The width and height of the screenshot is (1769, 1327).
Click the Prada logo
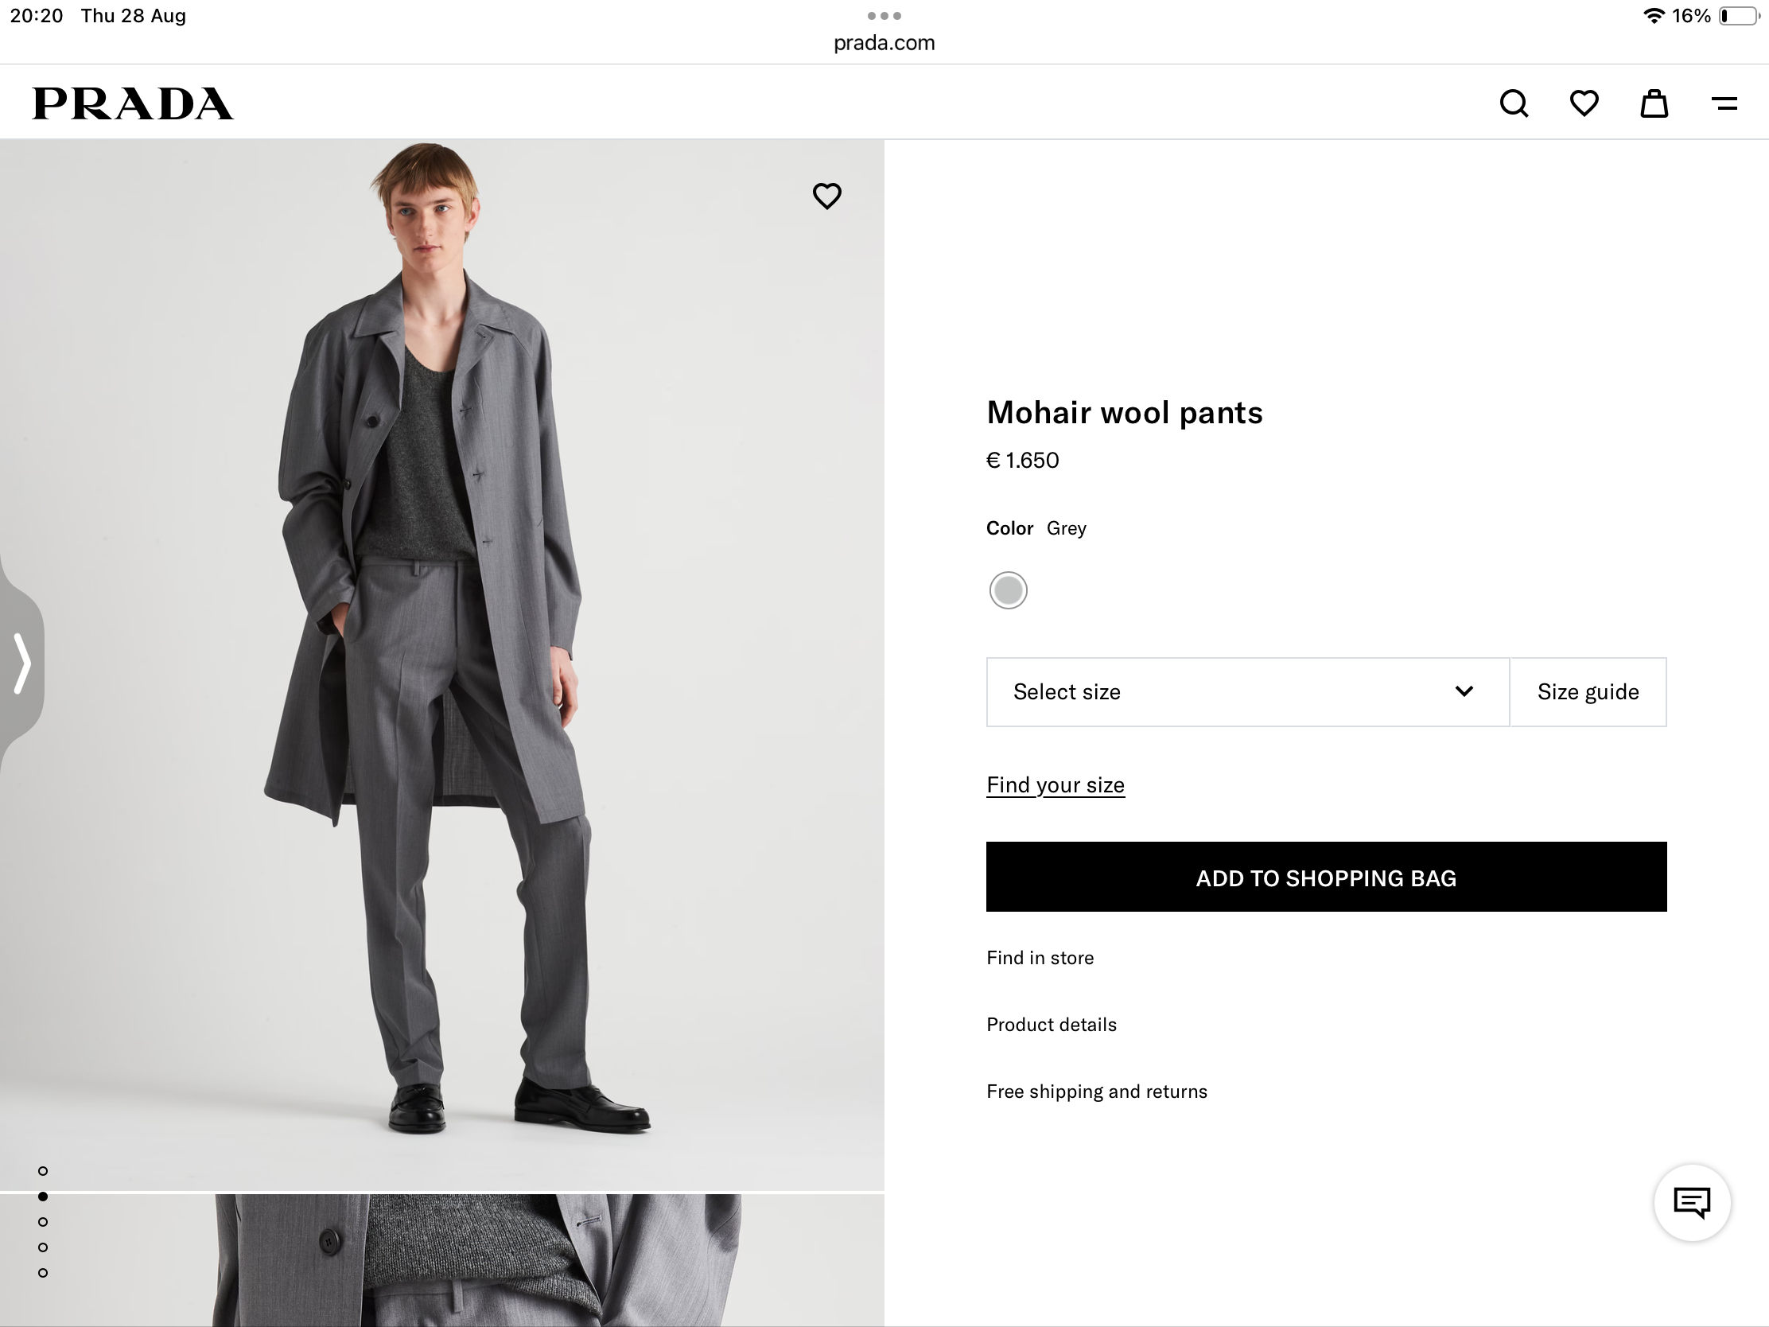coord(133,104)
